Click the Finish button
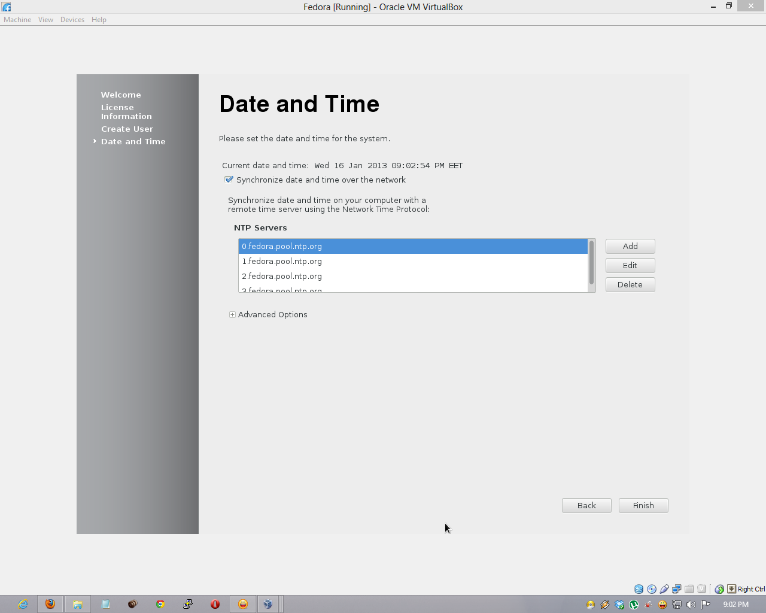This screenshot has height=613, width=766. coord(643,505)
